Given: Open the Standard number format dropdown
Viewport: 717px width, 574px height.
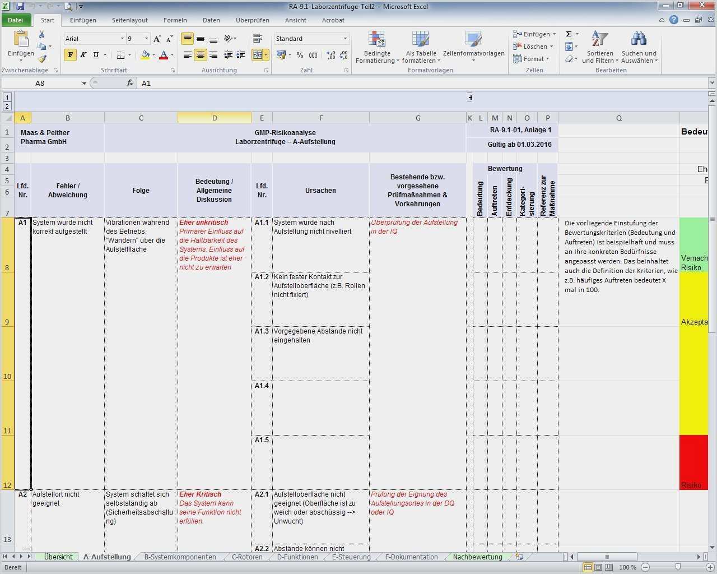Looking at the screenshot, I should pyautogui.click(x=345, y=38).
